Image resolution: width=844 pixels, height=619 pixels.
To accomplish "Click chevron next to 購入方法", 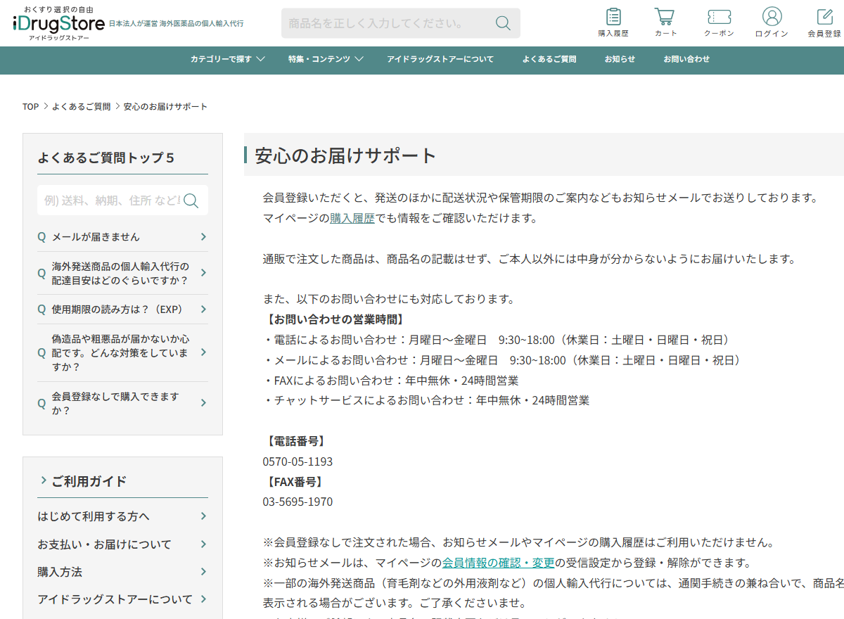I will tap(203, 572).
